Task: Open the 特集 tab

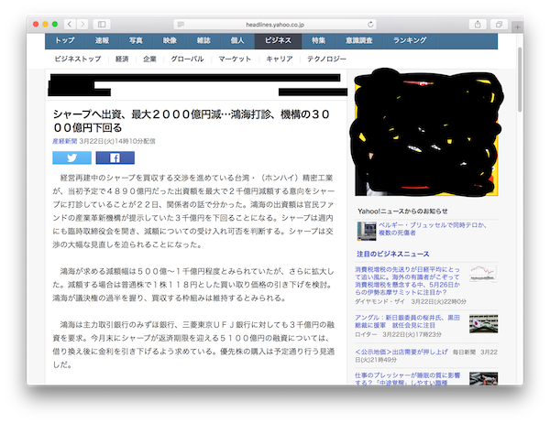Action: (x=318, y=40)
